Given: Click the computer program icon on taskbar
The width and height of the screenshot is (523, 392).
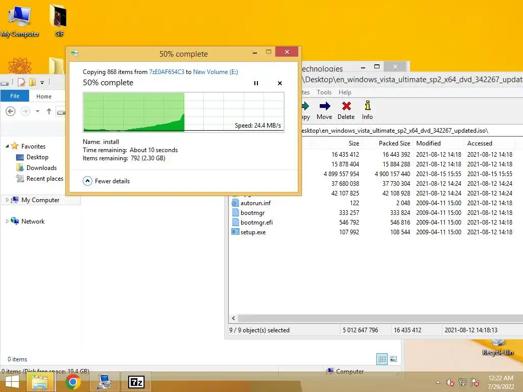Looking at the screenshot, I should (x=105, y=382).
